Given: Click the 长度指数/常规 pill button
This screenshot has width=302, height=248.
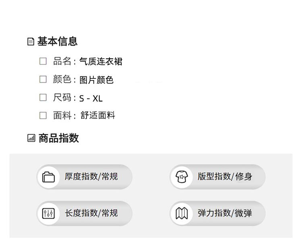Looking at the screenshot, I should coord(85,213).
